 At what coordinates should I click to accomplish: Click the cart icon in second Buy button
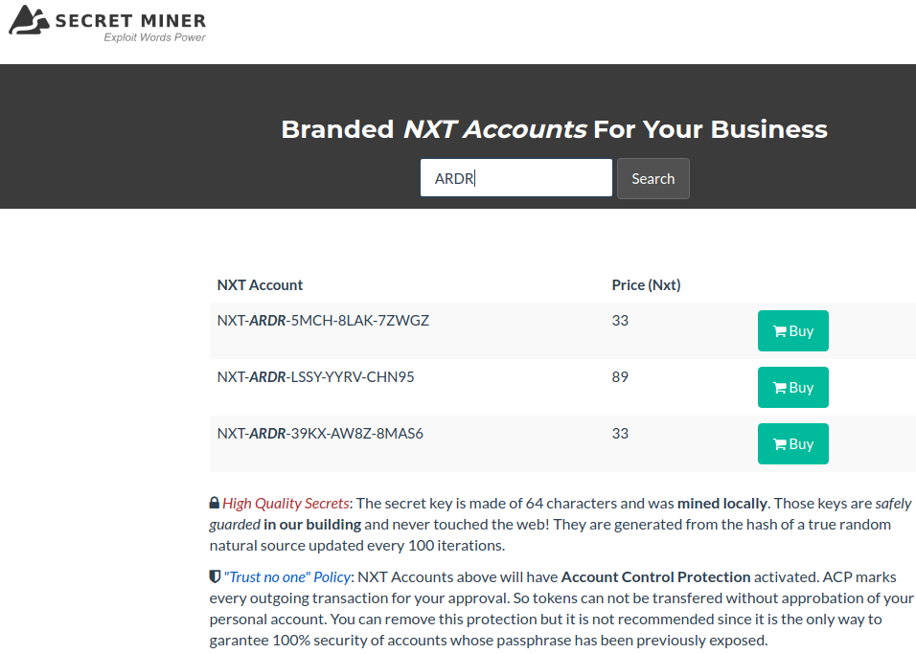[779, 389]
